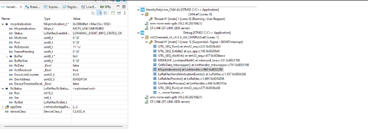Screen dimensions: 368x133
Task: Click the AckReceived value true
Action: pyautogui.click(x=76, y=70)
